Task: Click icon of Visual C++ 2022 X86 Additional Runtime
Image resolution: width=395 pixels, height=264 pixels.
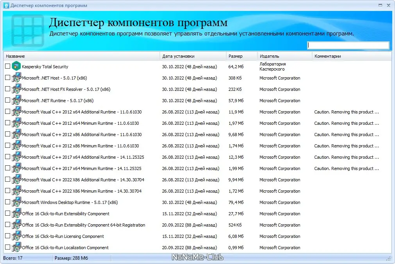Action: point(16,179)
